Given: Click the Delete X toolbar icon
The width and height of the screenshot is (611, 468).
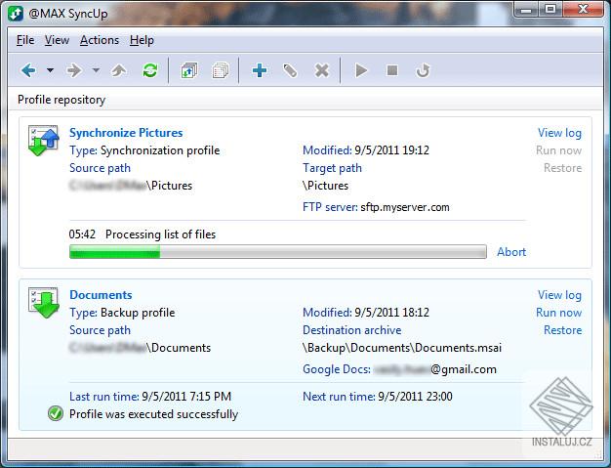Looking at the screenshot, I should [322, 70].
